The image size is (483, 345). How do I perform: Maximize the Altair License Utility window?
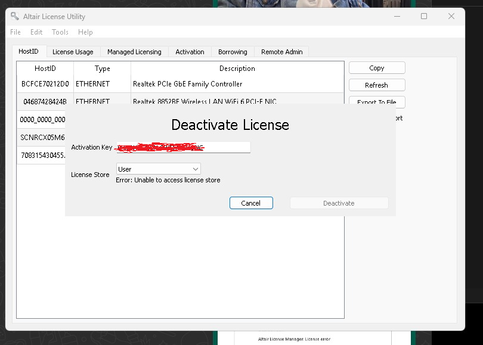pyautogui.click(x=424, y=16)
